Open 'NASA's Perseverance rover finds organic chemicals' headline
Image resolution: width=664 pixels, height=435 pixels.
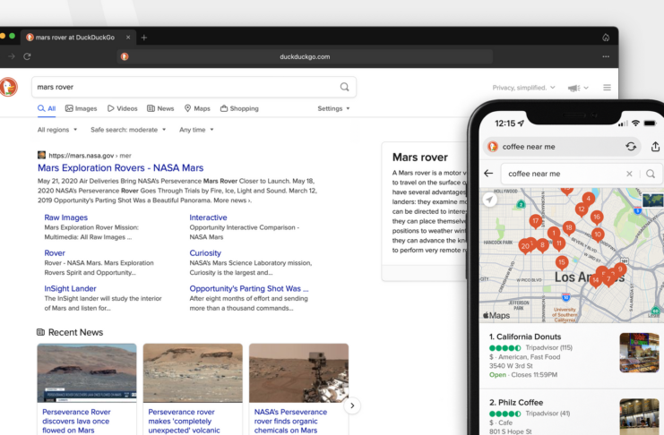coord(290,421)
